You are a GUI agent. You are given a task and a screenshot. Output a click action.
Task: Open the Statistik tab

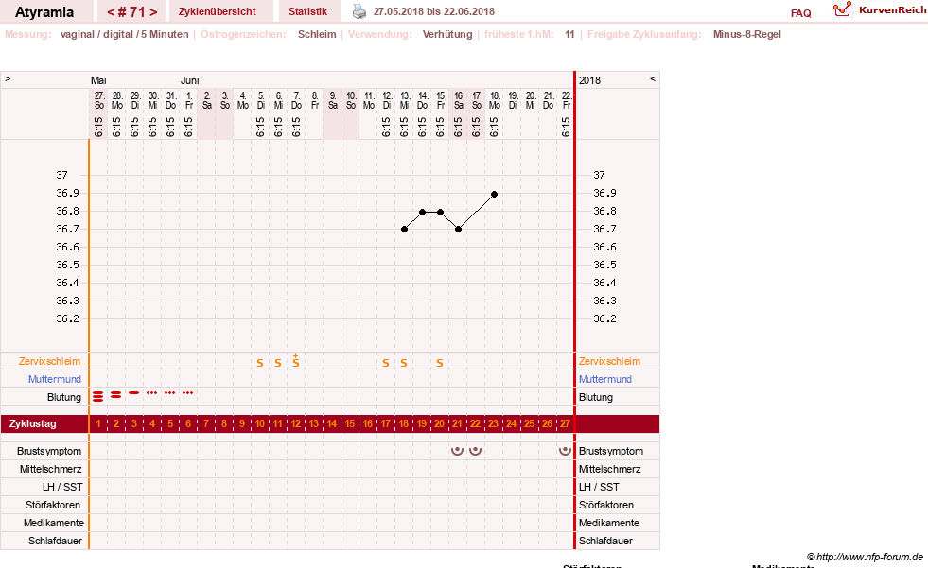pyautogui.click(x=307, y=12)
